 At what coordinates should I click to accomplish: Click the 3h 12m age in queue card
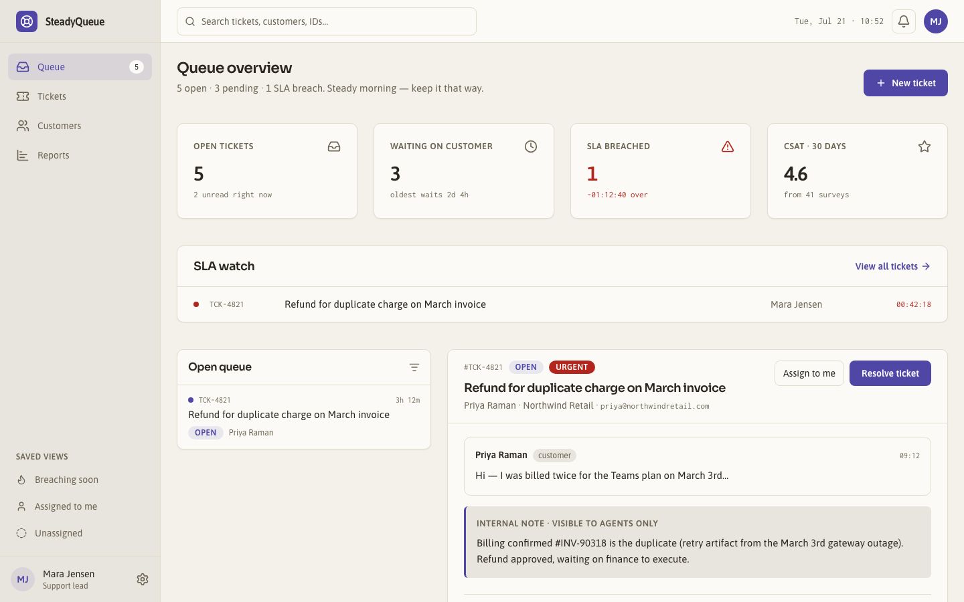408,400
